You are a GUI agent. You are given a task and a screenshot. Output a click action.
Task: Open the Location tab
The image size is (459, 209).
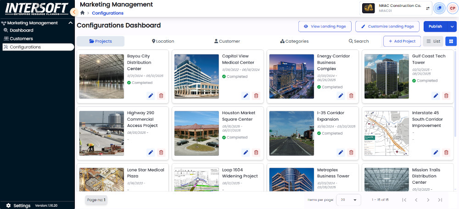click(163, 41)
